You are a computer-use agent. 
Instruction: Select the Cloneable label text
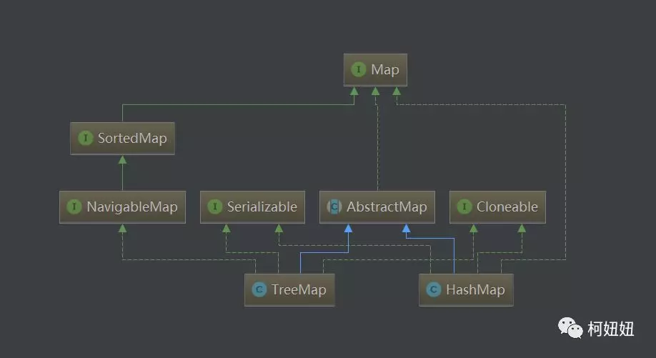tap(507, 207)
